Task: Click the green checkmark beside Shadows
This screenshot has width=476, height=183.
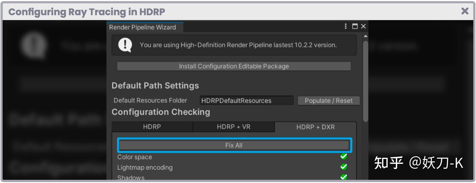Action: (x=344, y=177)
